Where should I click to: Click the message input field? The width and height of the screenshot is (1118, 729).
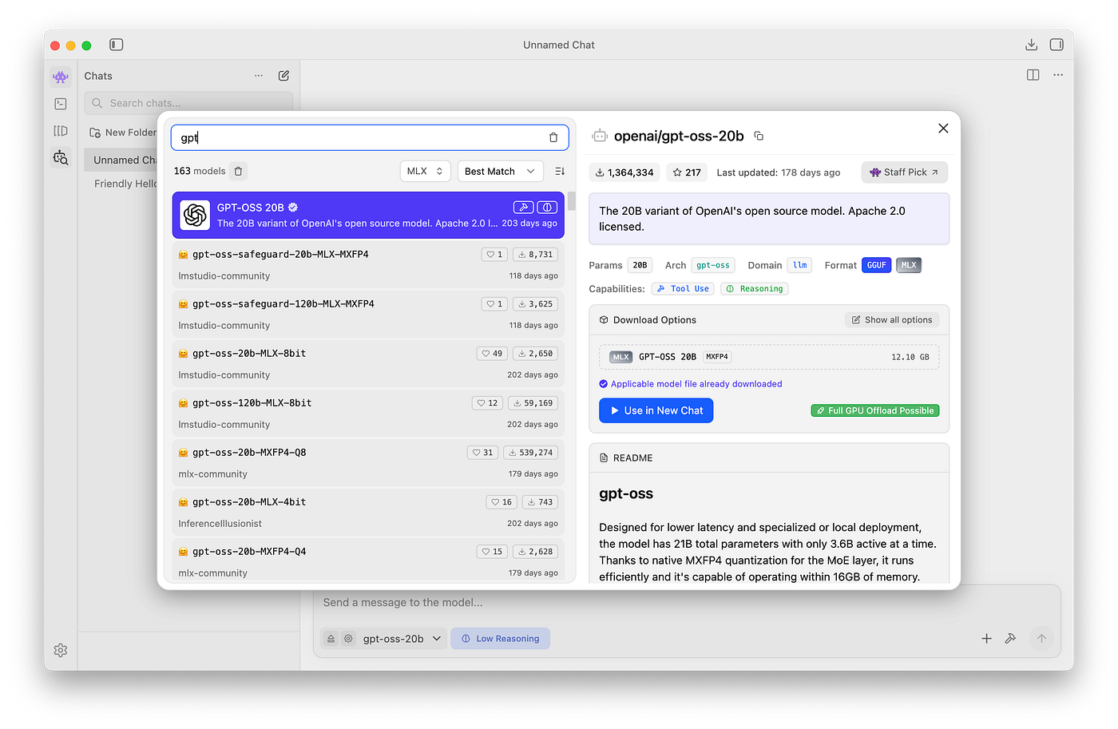tap(687, 603)
